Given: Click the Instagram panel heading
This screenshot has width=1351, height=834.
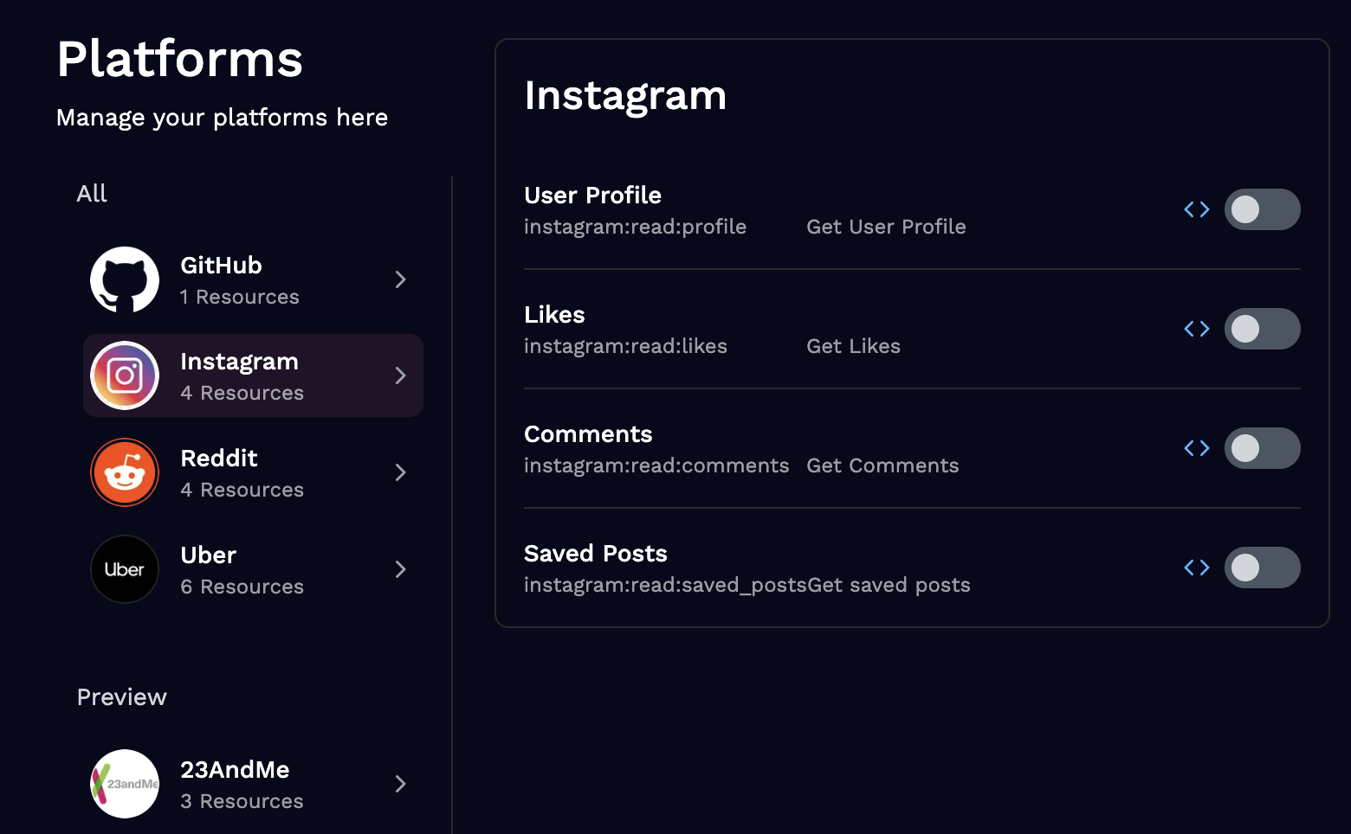Looking at the screenshot, I should [x=626, y=96].
